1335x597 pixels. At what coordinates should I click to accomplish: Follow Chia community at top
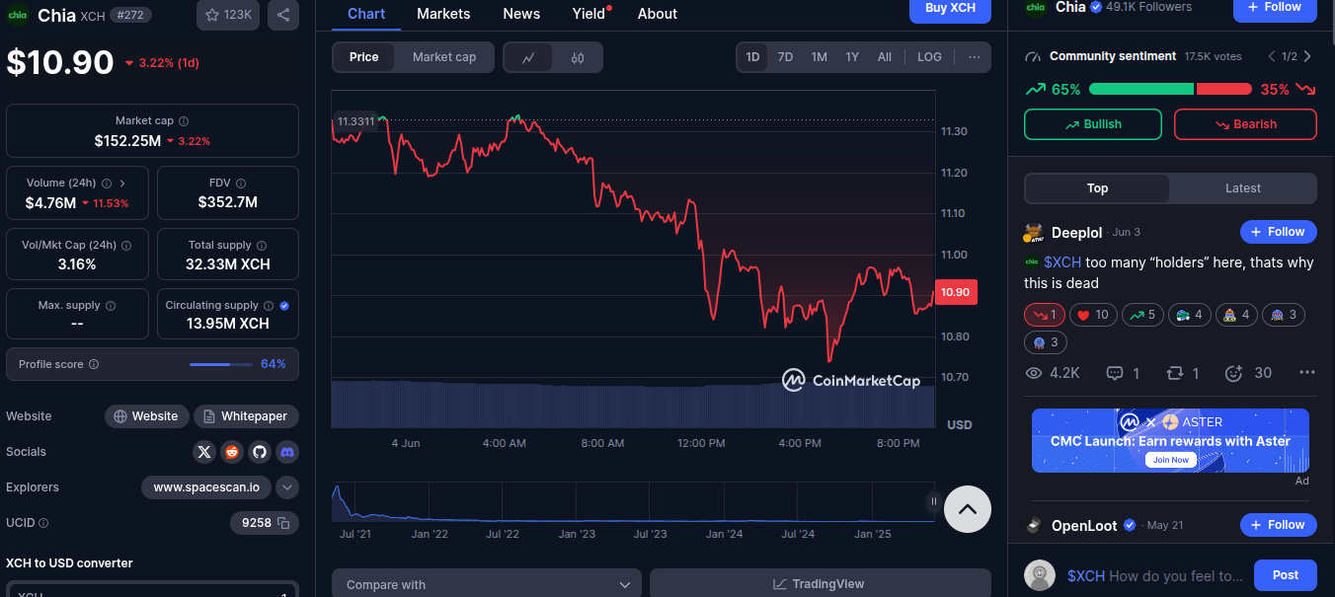(1275, 9)
